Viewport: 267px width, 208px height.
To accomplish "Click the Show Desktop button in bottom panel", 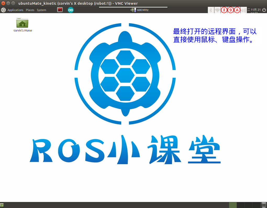I will (2, 205).
